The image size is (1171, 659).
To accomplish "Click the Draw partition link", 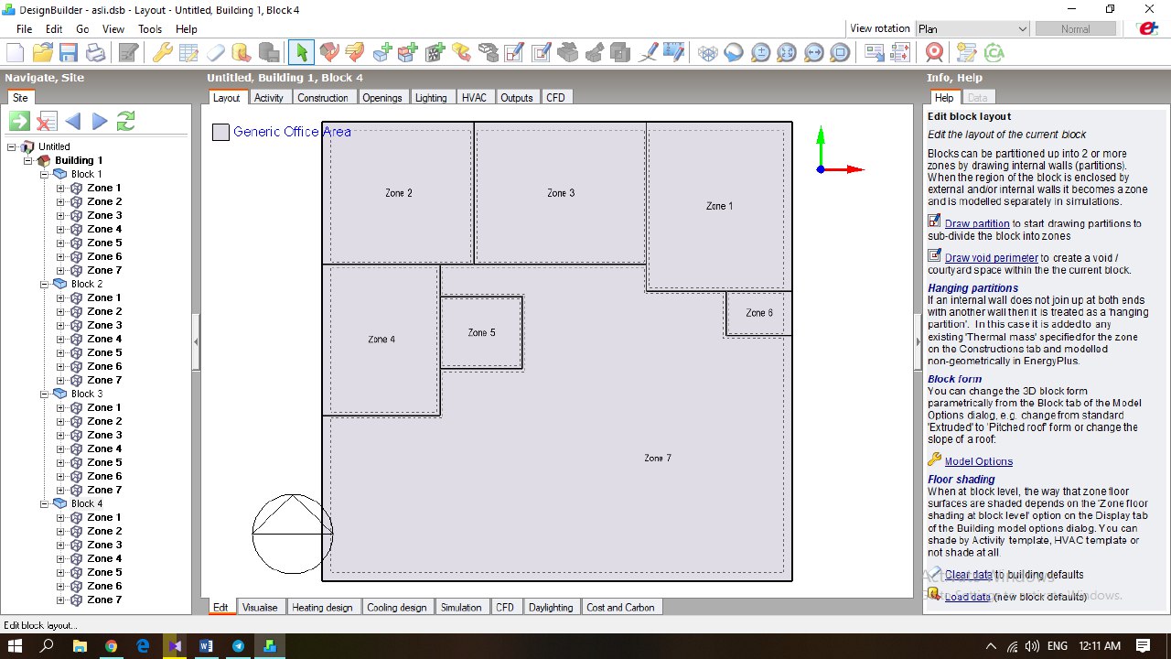I will tap(977, 223).
